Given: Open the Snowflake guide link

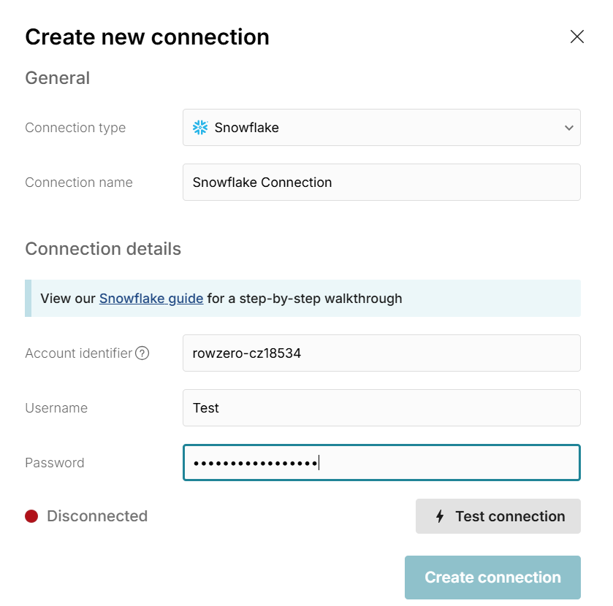Looking at the screenshot, I should [x=151, y=298].
